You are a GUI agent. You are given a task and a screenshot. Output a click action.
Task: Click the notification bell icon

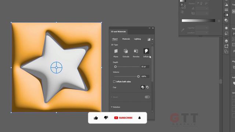click(140, 118)
